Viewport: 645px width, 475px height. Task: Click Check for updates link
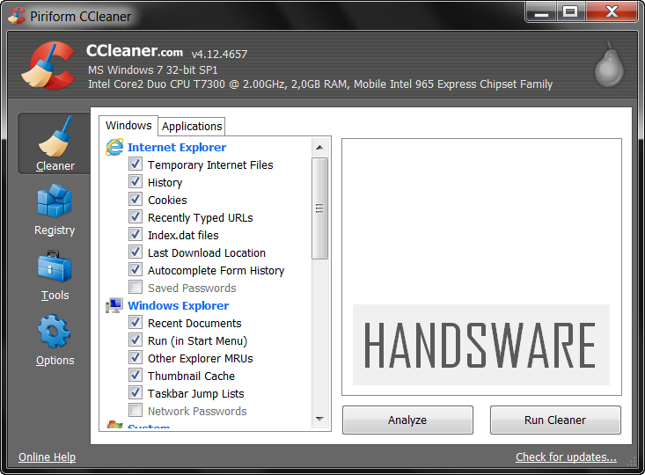click(x=566, y=457)
